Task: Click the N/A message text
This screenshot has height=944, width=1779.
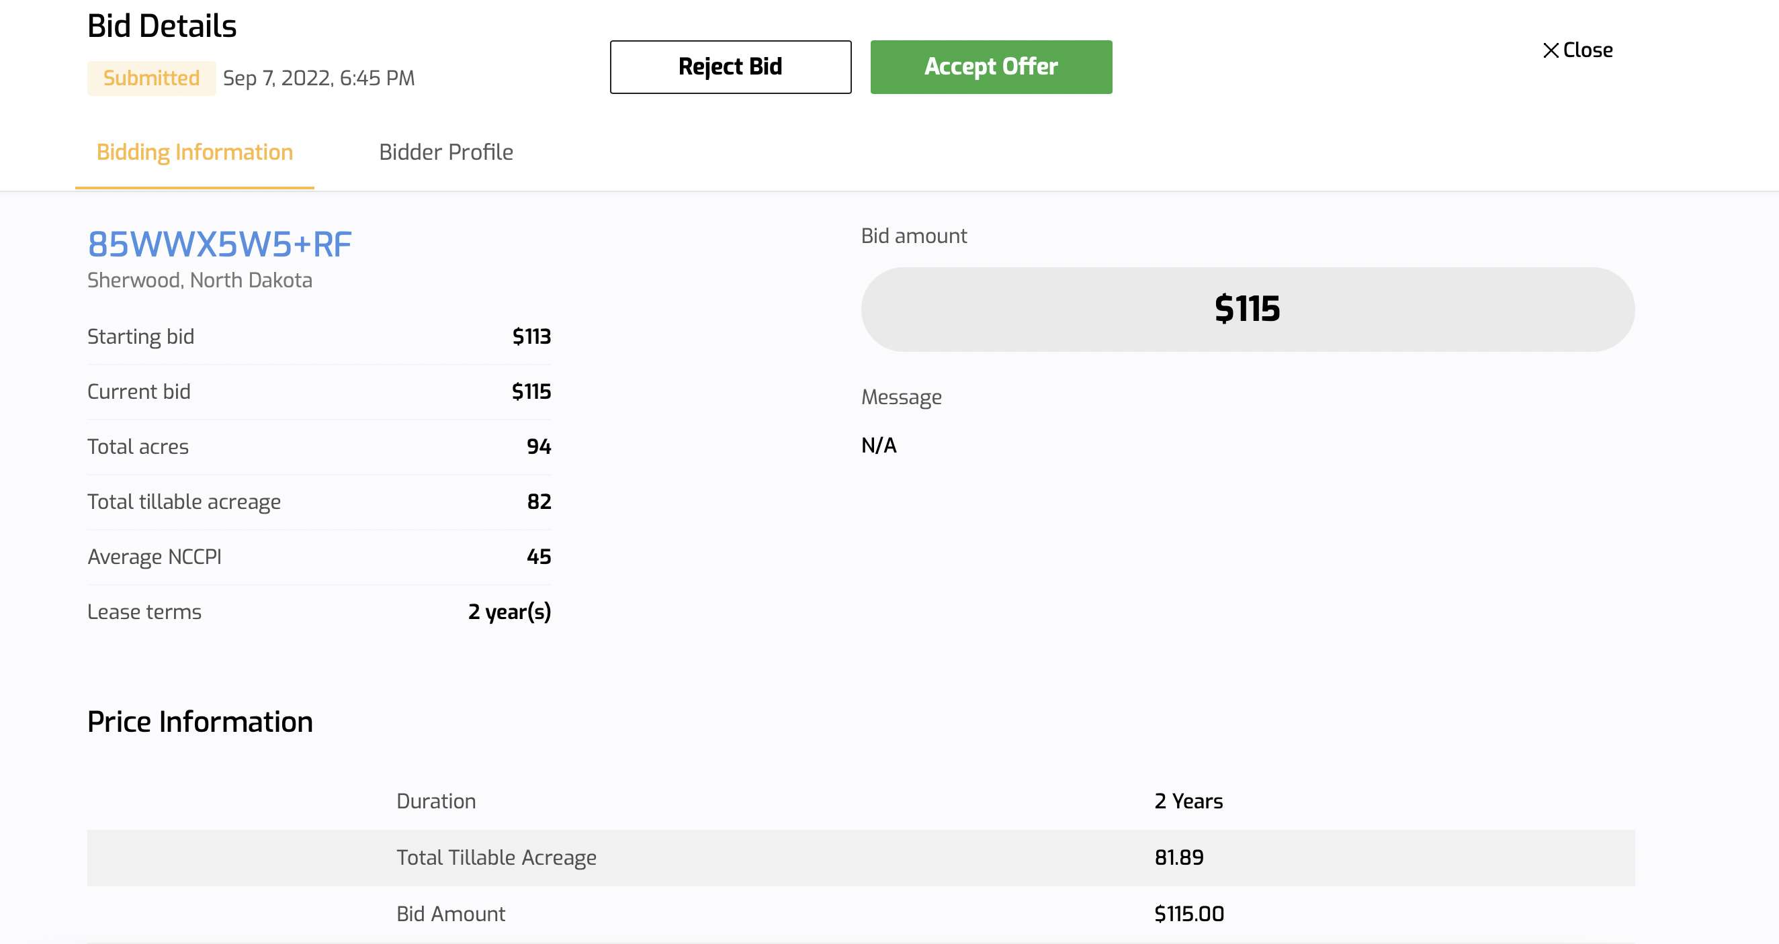Action: [x=879, y=446]
